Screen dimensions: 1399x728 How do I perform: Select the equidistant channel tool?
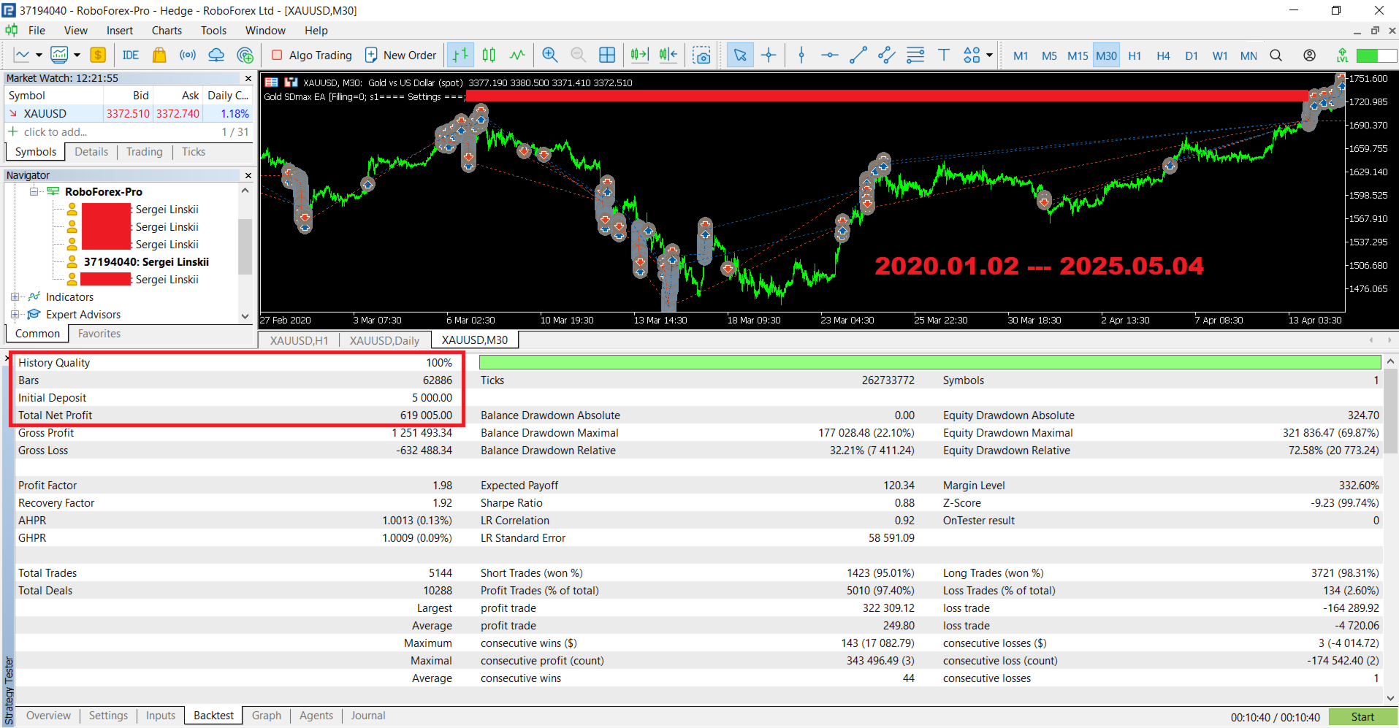point(887,55)
